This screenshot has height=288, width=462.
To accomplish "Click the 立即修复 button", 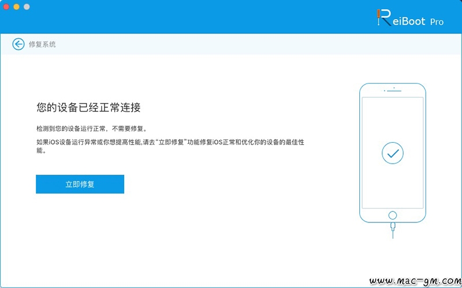I will tap(80, 184).
